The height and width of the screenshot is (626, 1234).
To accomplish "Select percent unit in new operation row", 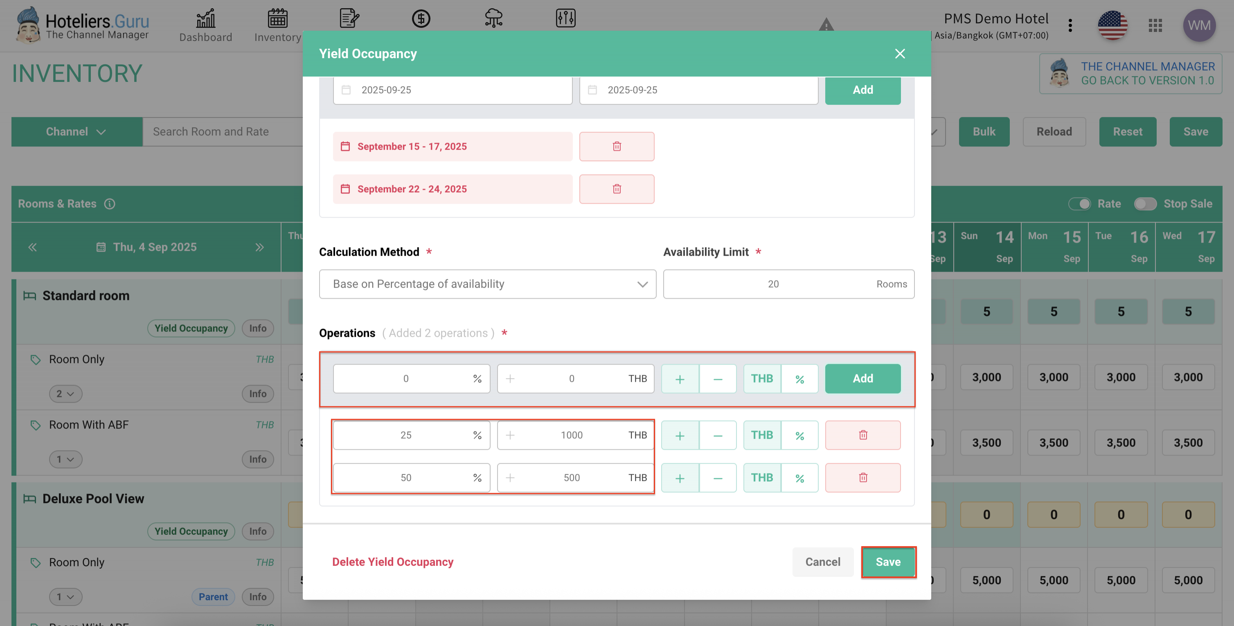I will [799, 379].
